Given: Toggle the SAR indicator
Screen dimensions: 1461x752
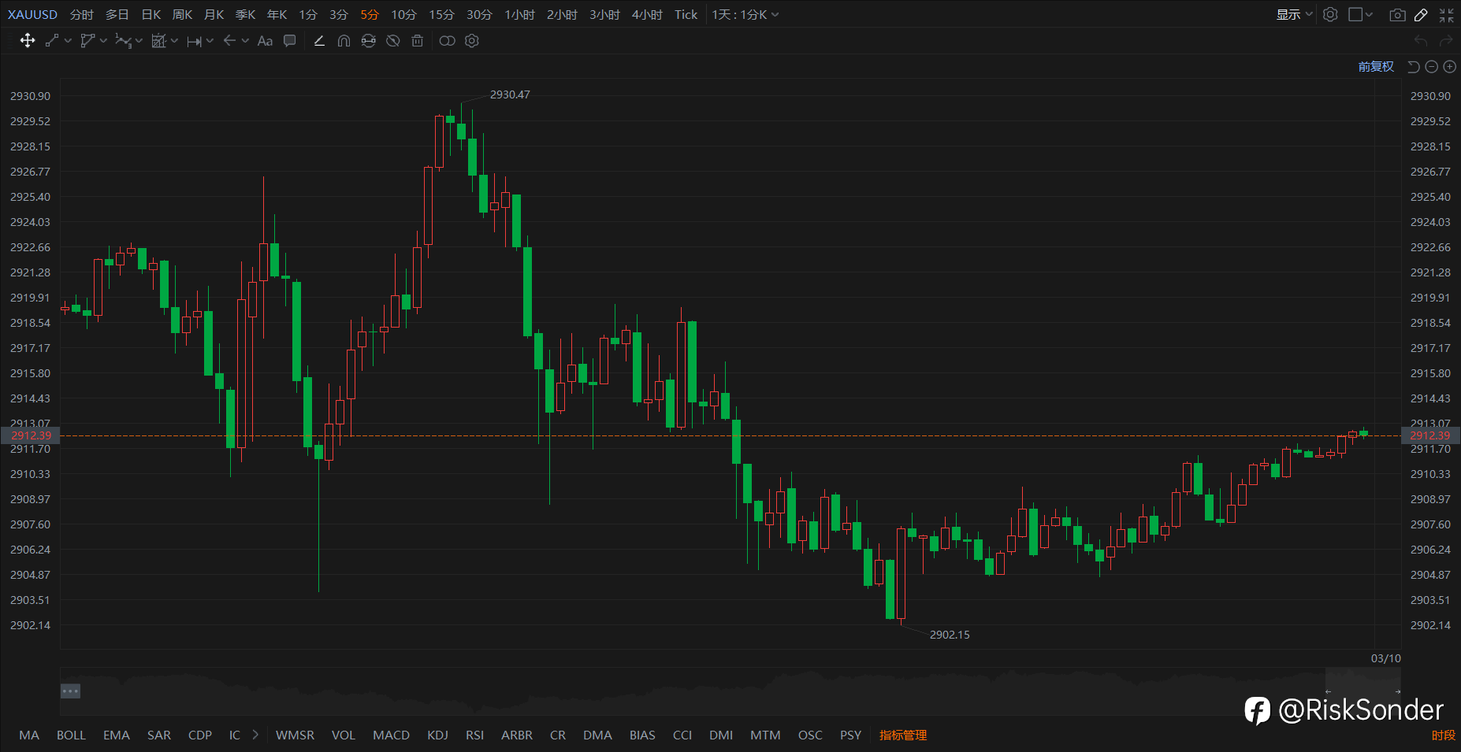Looking at the screenshot, I should click(x=159, y=735).
